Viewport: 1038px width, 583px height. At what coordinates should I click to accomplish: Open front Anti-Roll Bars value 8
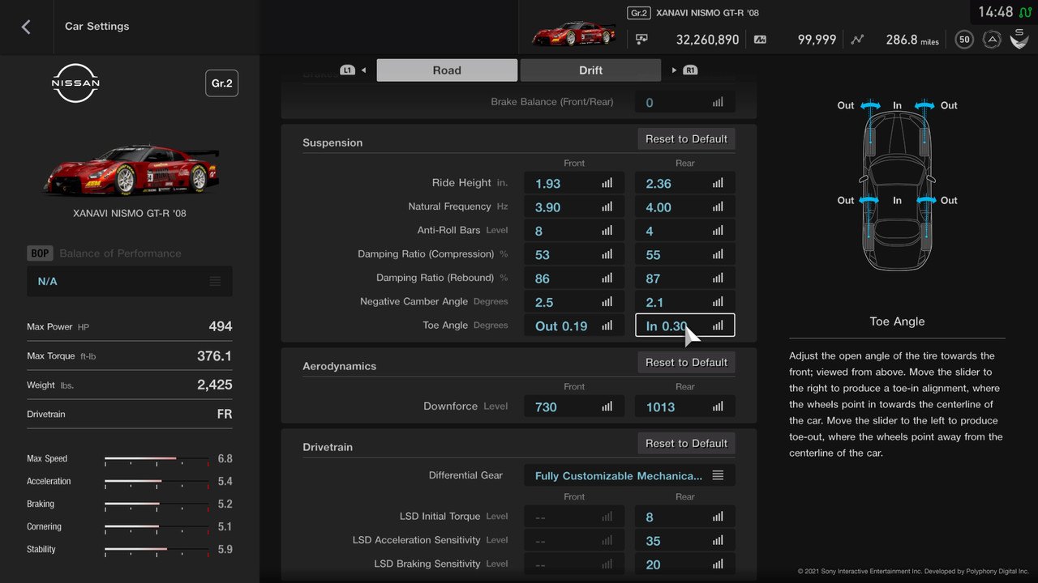coord(574,231)
